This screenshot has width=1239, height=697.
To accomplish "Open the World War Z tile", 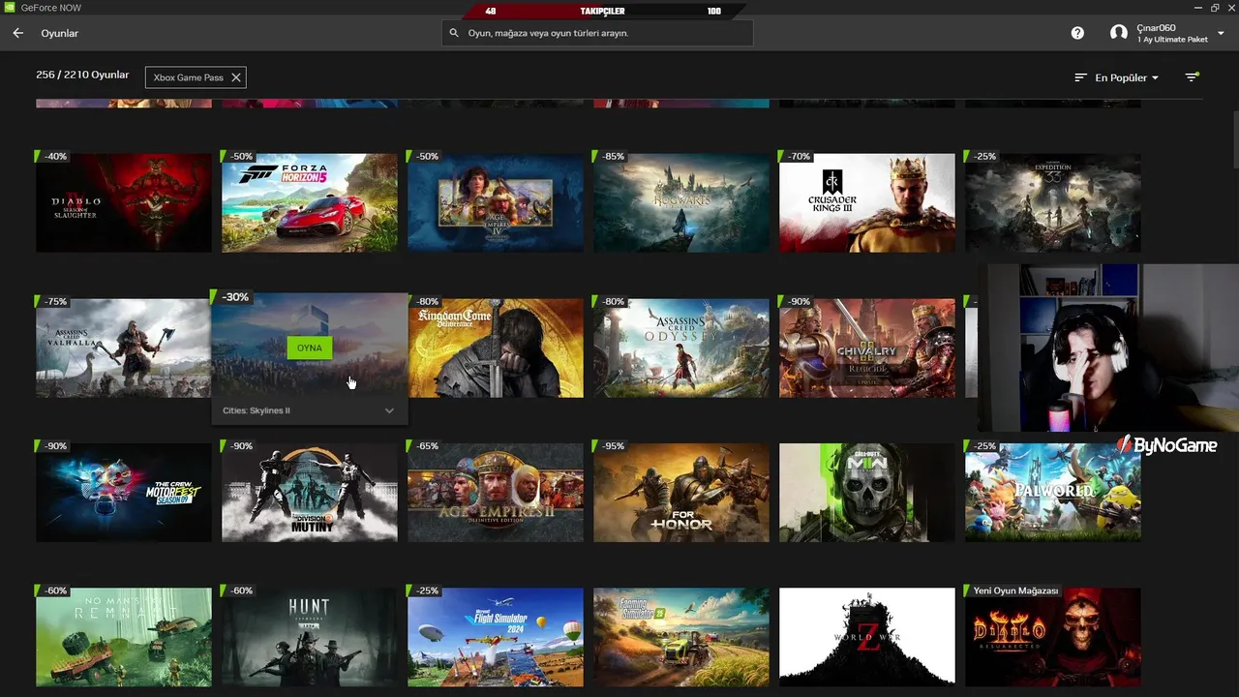I will pos(867,637).
